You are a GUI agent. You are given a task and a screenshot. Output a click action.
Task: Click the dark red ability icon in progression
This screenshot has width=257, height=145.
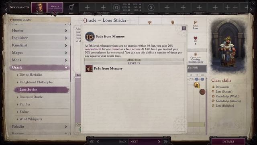[202, 92]
